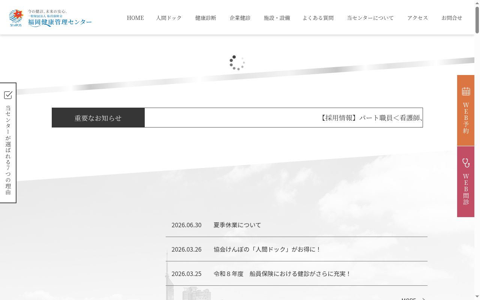Click the 重要なお知らせ label
This screenshot has height=300, width=480.
(x=98, y=118)
